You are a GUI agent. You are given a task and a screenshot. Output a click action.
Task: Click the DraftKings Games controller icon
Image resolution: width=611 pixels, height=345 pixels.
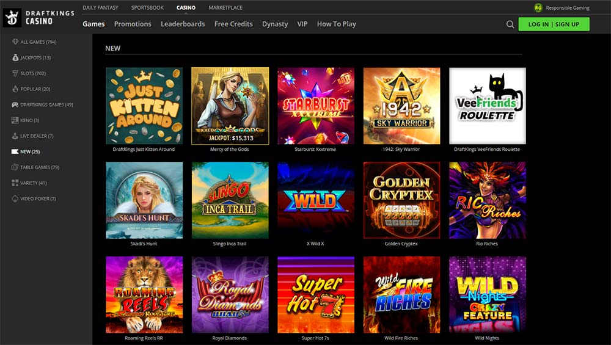point(15,104)
